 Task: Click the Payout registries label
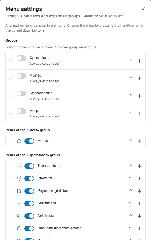coord(53,191)
